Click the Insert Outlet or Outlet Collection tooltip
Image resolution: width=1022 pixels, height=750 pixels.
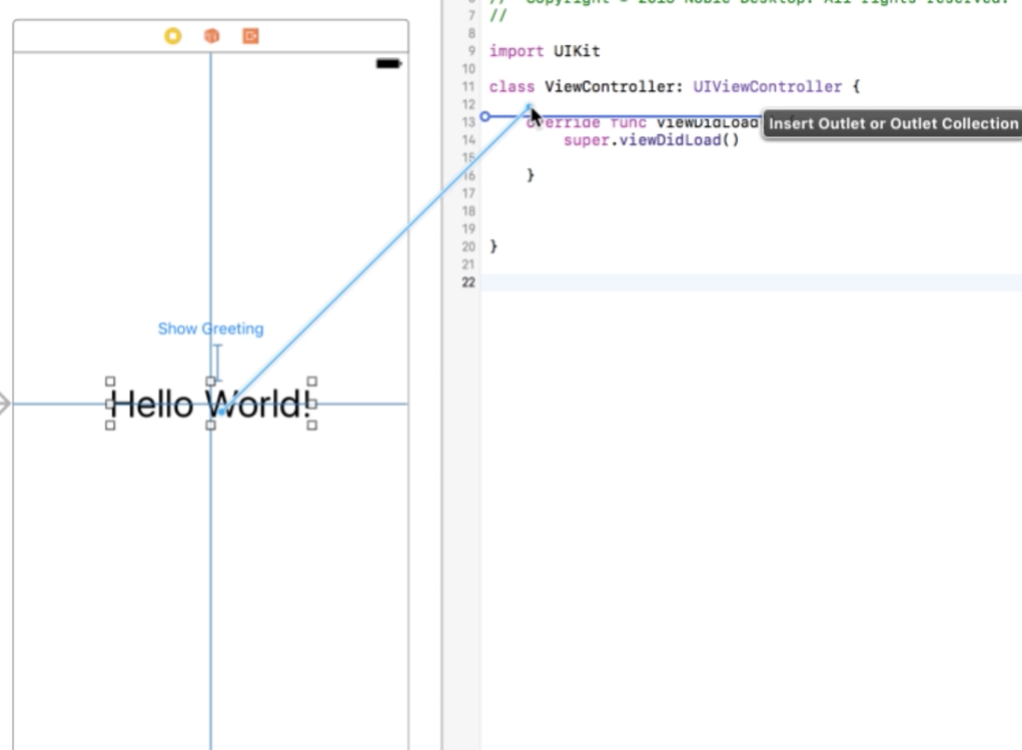pos(893,124)
